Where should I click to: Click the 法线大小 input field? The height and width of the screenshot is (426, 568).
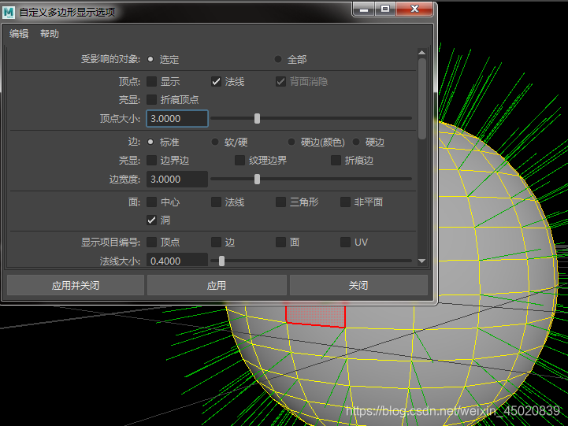click(177, 260)
